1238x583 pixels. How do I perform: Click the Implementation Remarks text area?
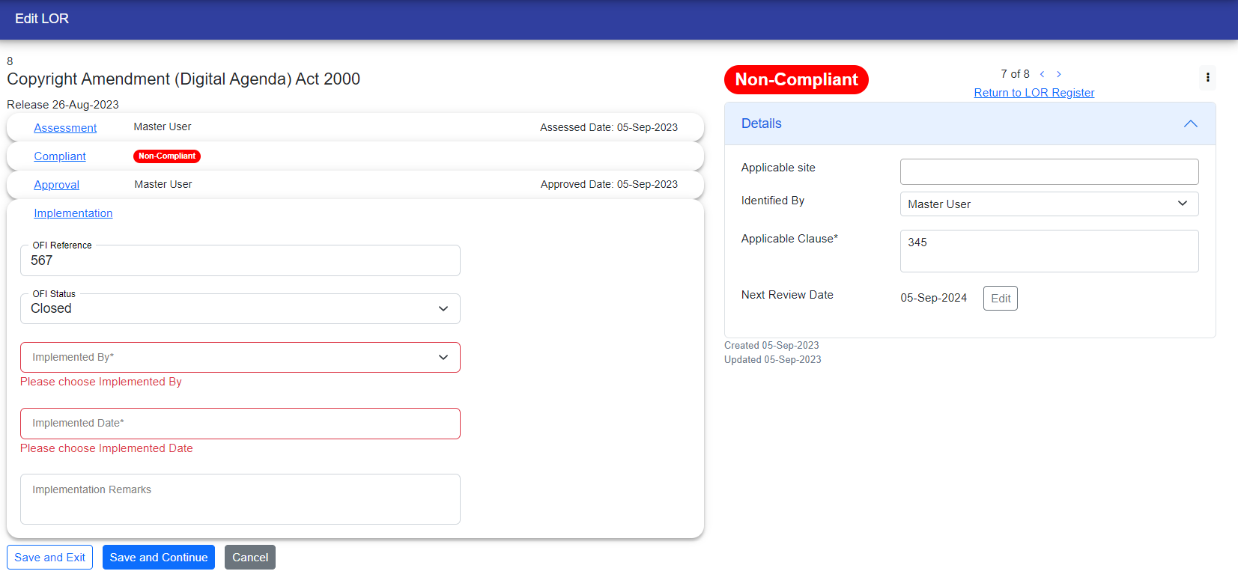(240, 499)
